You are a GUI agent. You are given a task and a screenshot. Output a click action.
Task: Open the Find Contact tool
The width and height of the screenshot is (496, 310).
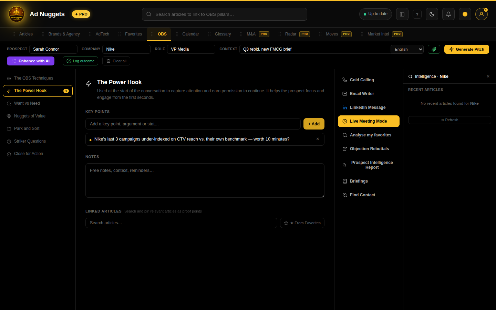coord(369,195)
